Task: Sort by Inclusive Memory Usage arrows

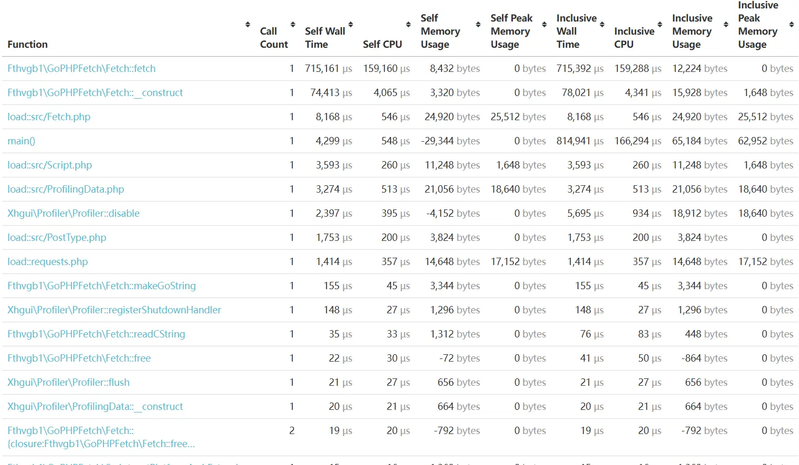Action: (726, 25)
